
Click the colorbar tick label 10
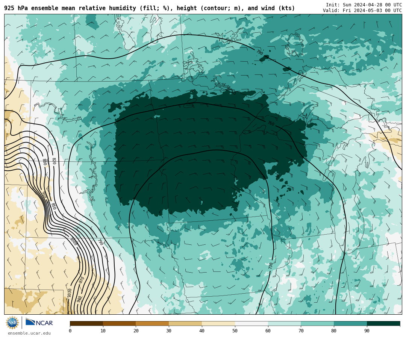(103, 331)
